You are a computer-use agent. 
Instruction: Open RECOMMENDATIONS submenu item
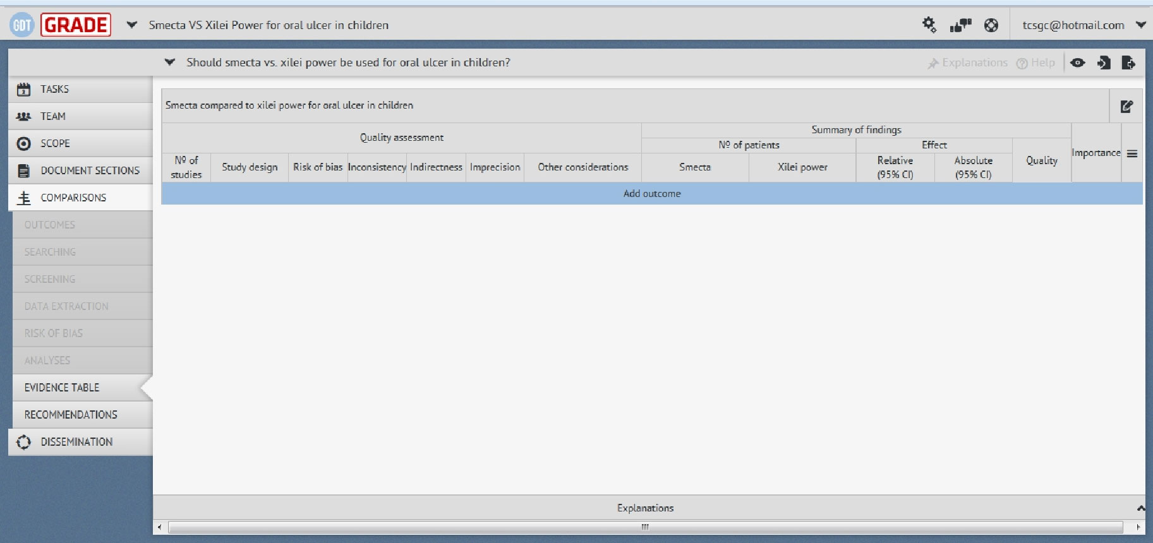click(82, 415)
